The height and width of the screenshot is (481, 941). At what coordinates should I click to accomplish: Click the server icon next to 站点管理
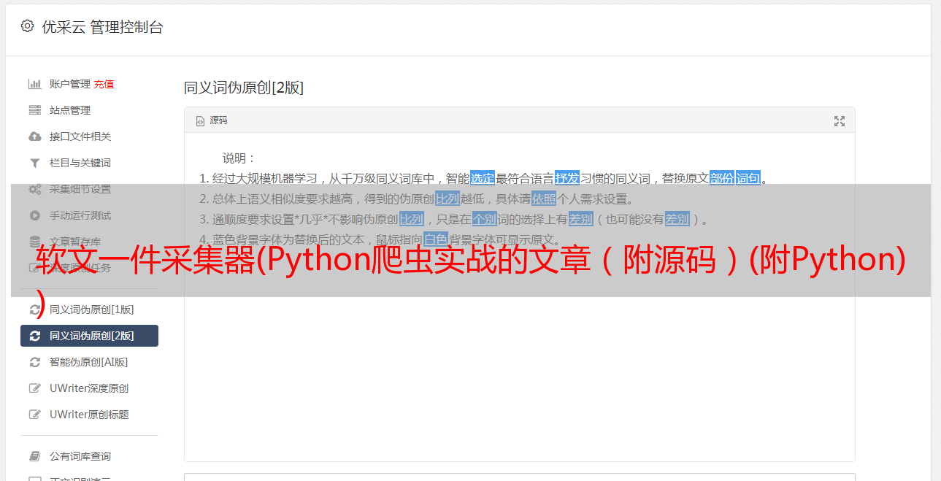(34, 110)
